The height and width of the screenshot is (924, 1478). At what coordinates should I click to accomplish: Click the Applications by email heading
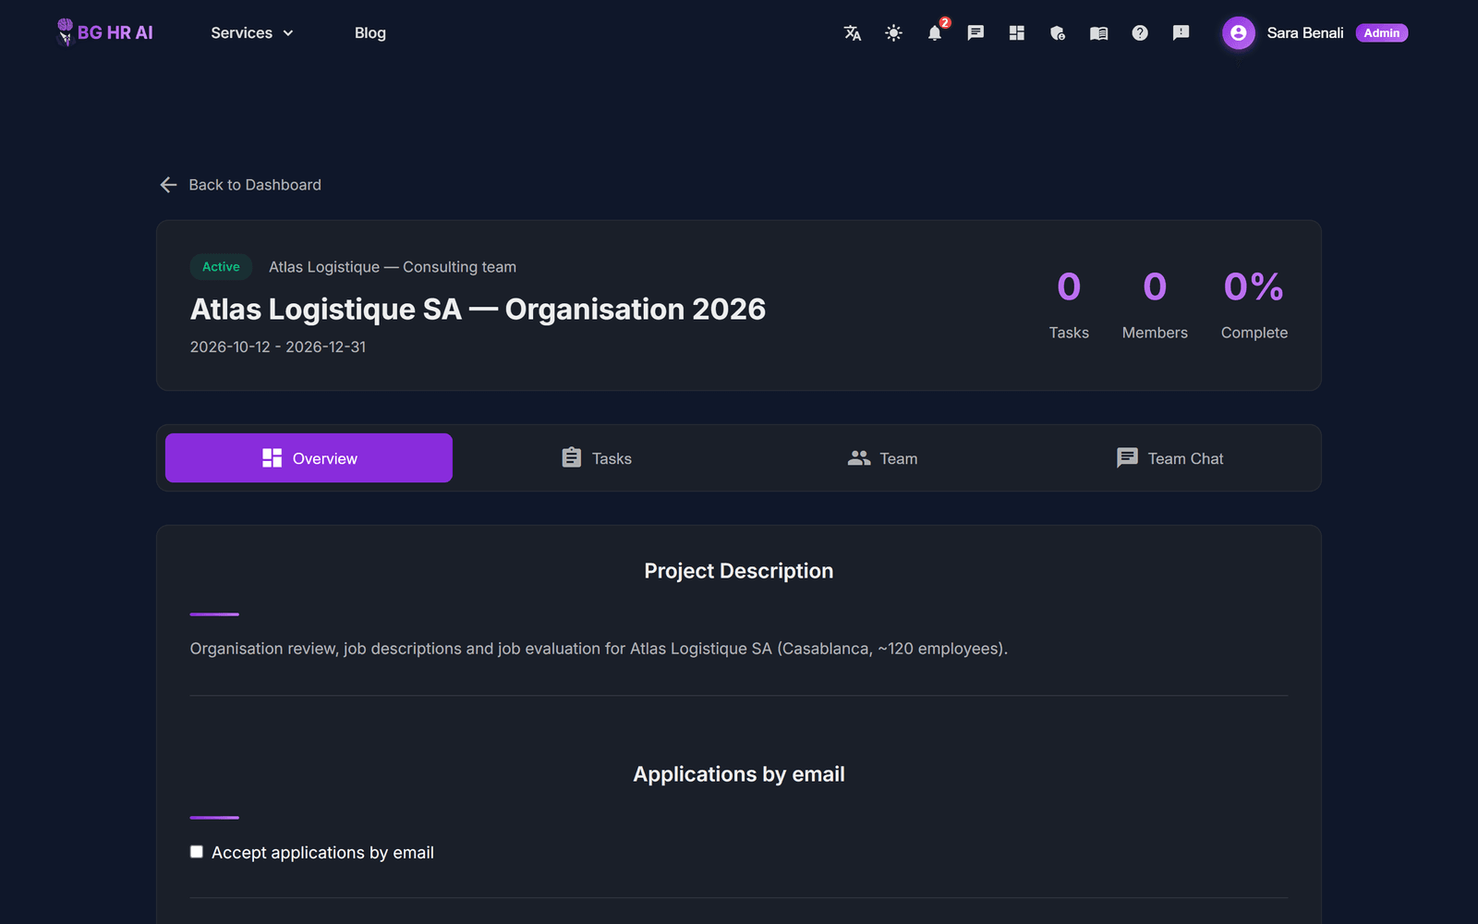739,774
